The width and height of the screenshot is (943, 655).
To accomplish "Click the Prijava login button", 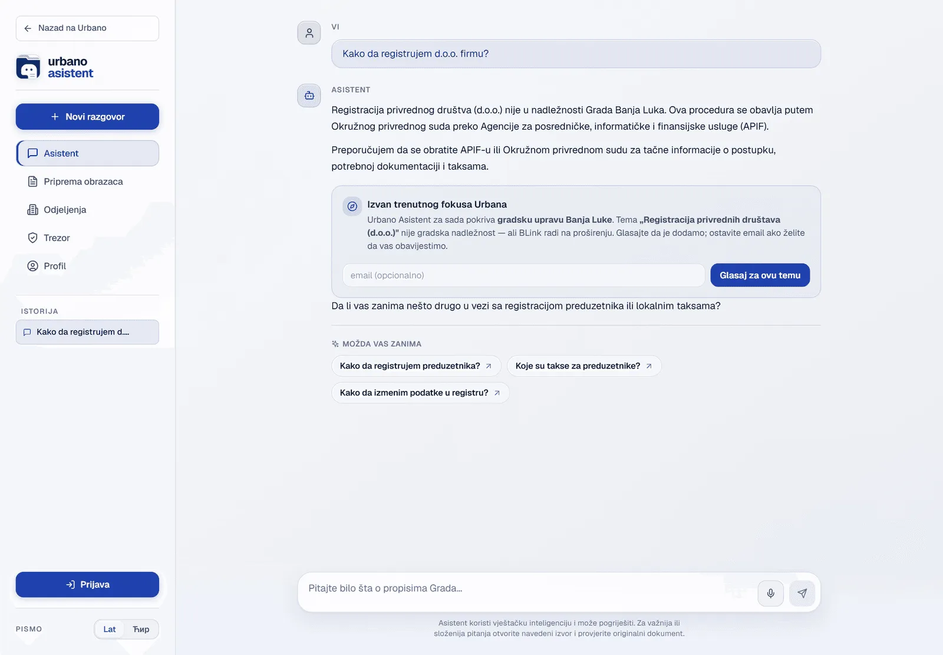I will (x=87, y=585).
